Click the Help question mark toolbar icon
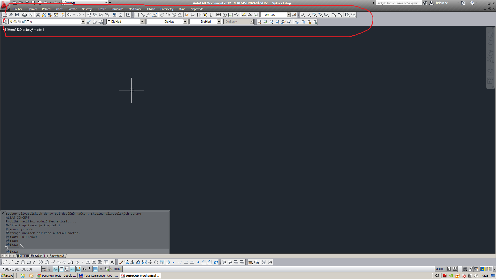 [x=128, y=15]
